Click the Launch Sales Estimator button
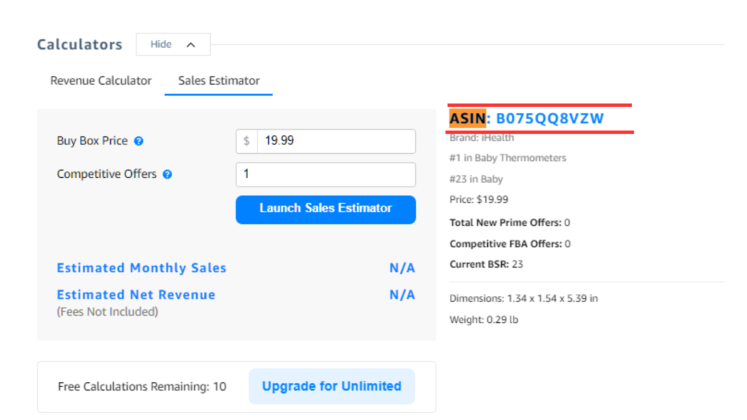The image size is (747, 420). coord(325,209)
